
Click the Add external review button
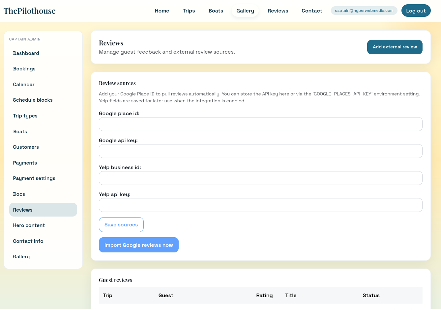tap(395, 47)
